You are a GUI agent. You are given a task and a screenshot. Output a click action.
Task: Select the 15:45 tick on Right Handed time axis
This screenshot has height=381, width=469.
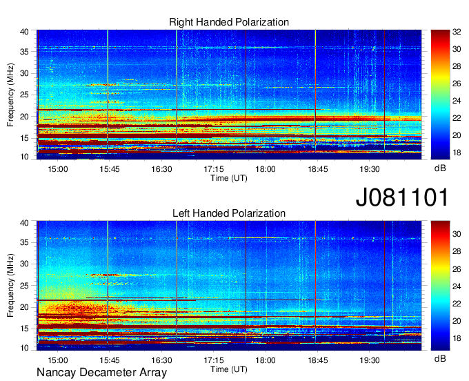[110, 169]
